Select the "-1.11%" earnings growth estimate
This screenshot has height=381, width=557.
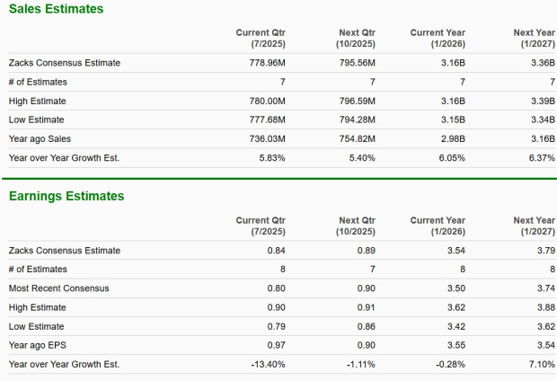[x=361, y=364]
